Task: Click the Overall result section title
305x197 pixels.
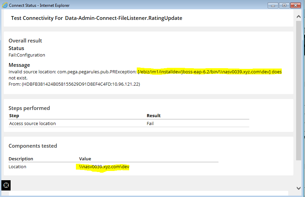Action: 25,40
